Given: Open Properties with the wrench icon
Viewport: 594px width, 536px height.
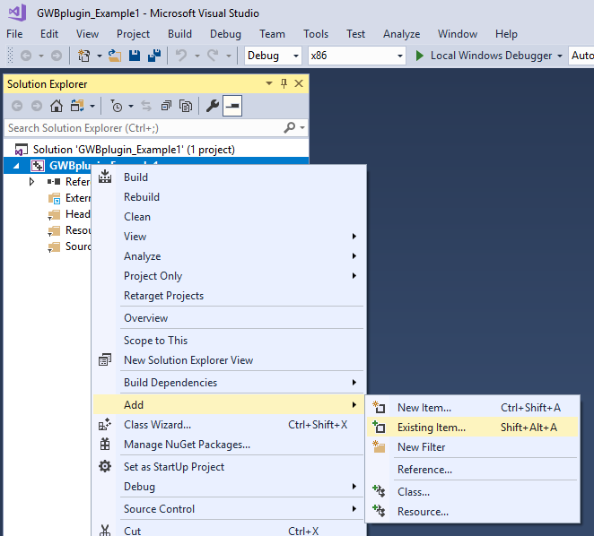Looking at the screenshot, I should (213, 106).
